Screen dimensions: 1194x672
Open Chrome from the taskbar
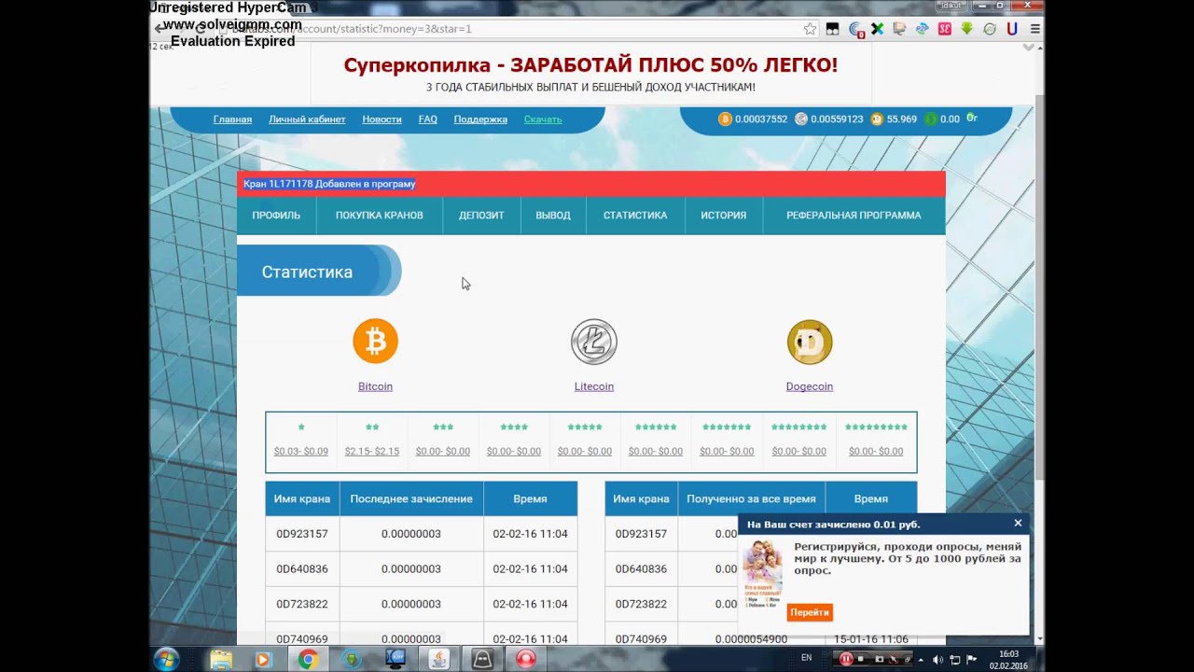[x=308, y=659]
